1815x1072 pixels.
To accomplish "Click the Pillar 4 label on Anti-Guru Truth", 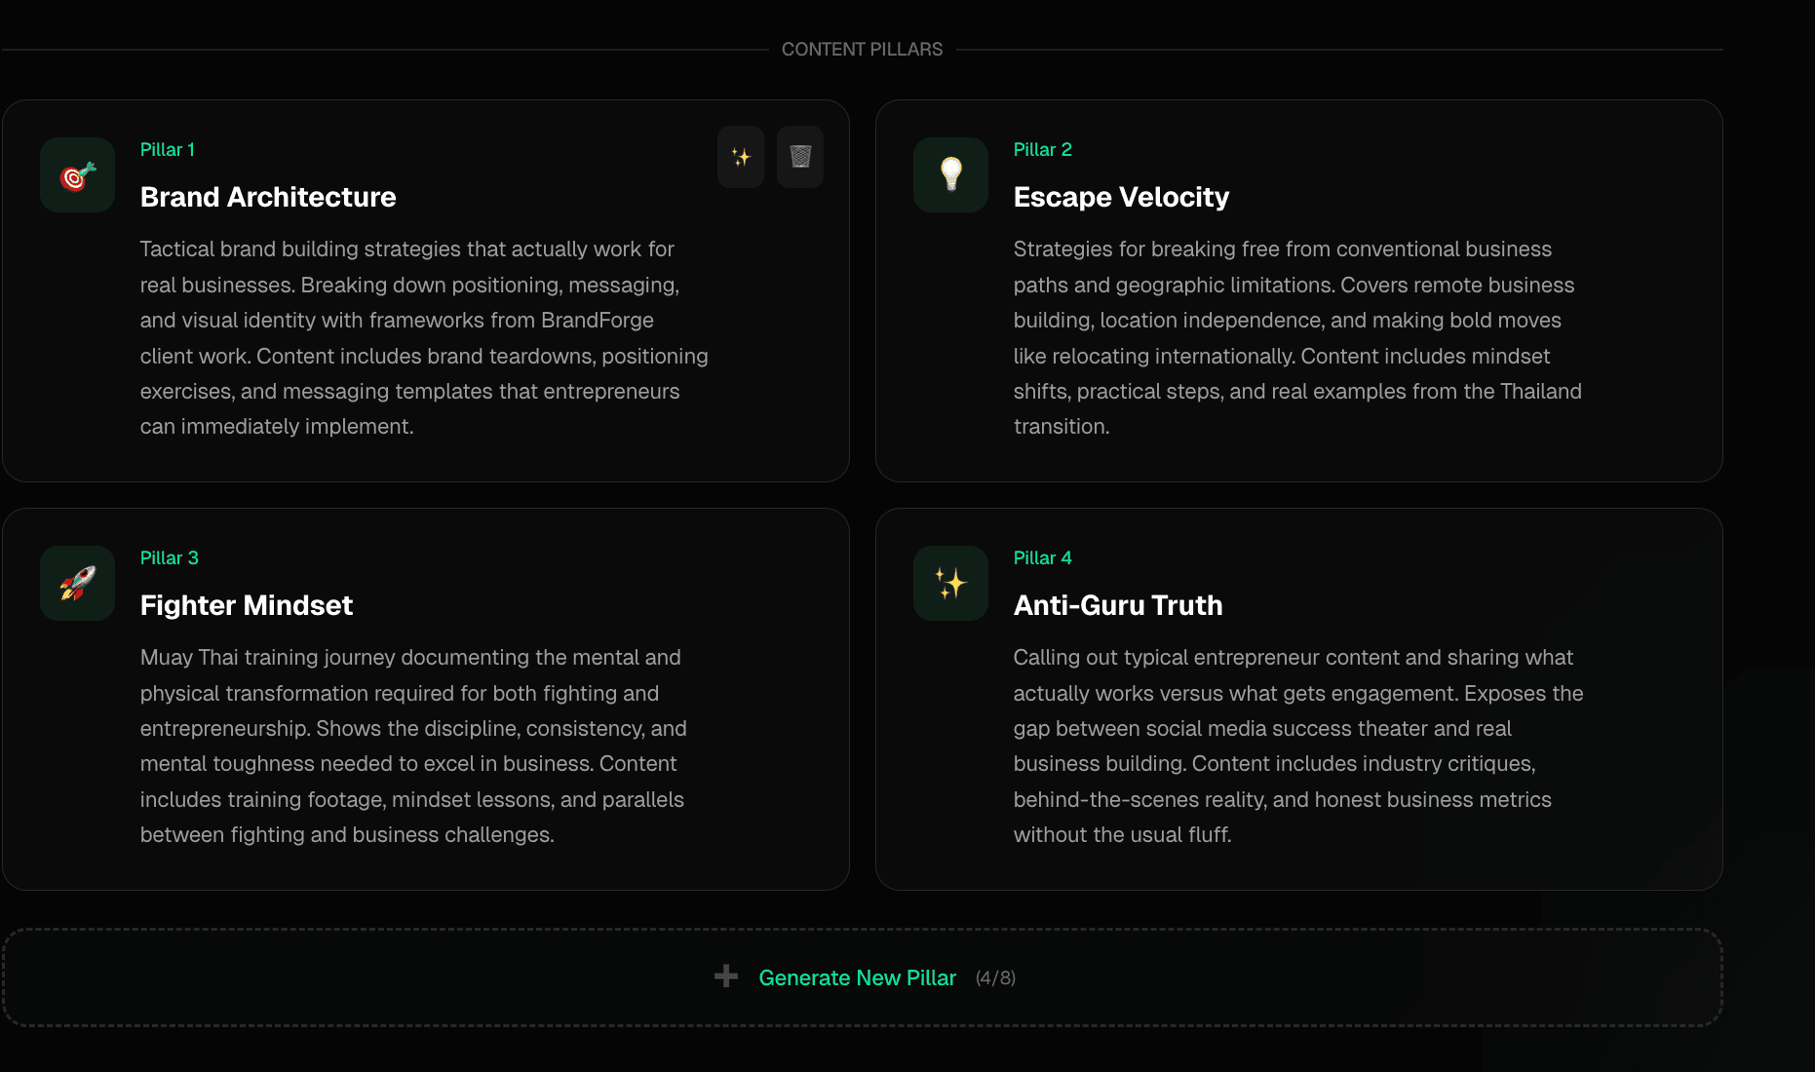I will pos(1042,557).
